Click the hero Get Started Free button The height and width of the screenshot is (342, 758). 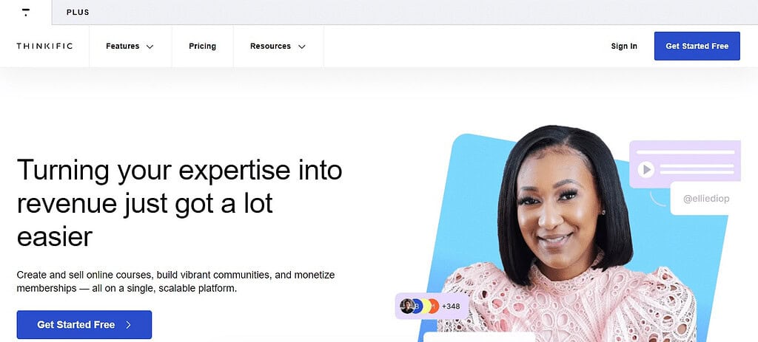(x=84, y=324)
